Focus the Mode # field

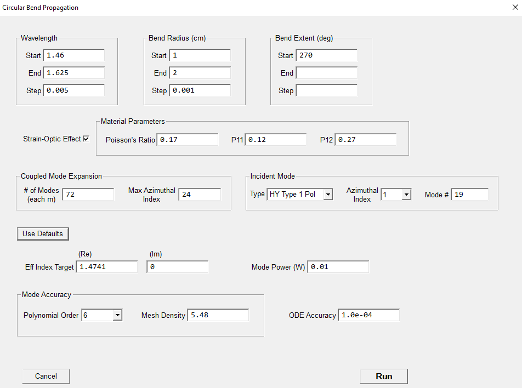click(x=470, y=195)
